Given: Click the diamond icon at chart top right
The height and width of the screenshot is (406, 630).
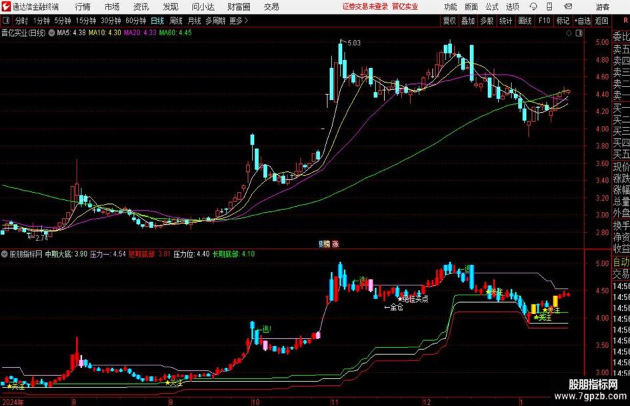Looking at the screenshot, I should tap(569, 33).
